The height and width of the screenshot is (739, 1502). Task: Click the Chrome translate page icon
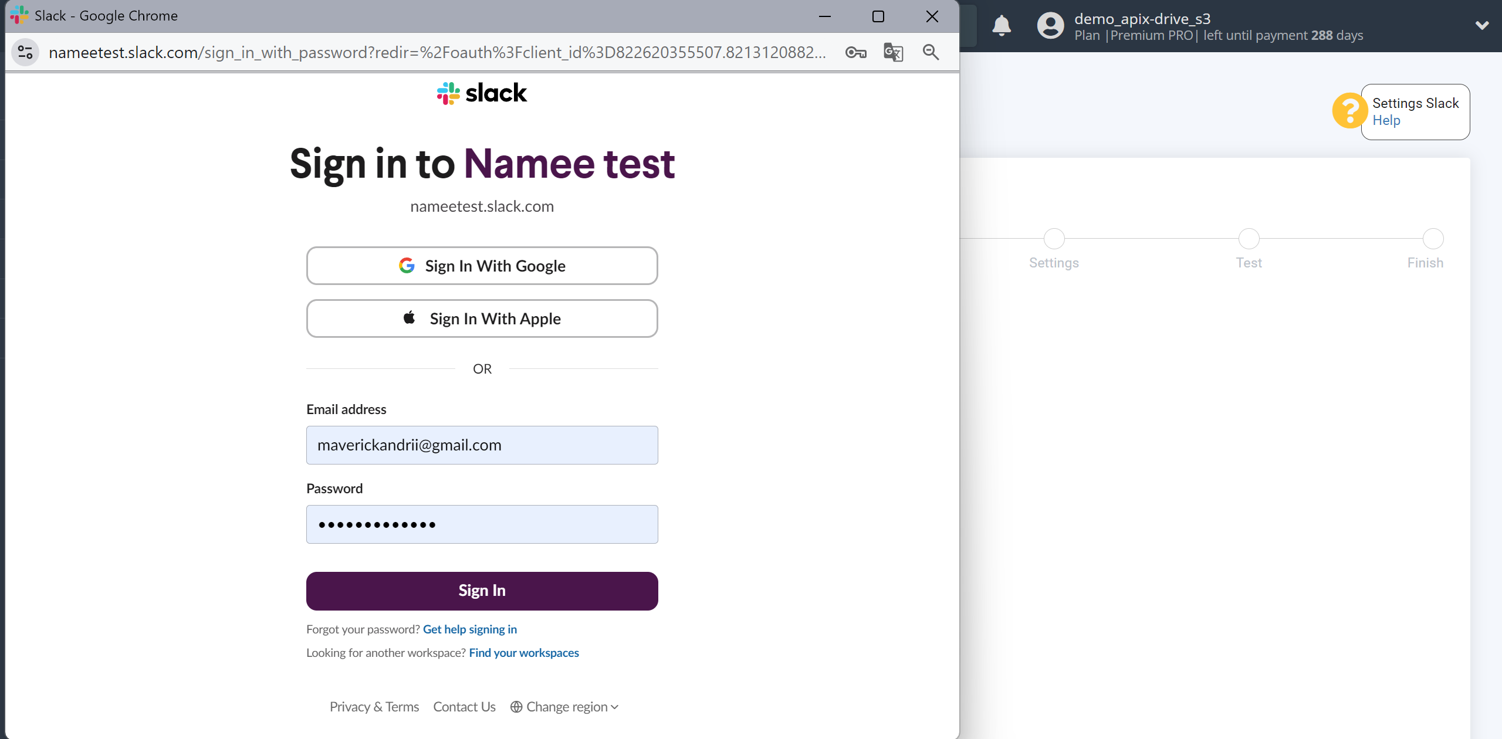[x=892, y=53]
